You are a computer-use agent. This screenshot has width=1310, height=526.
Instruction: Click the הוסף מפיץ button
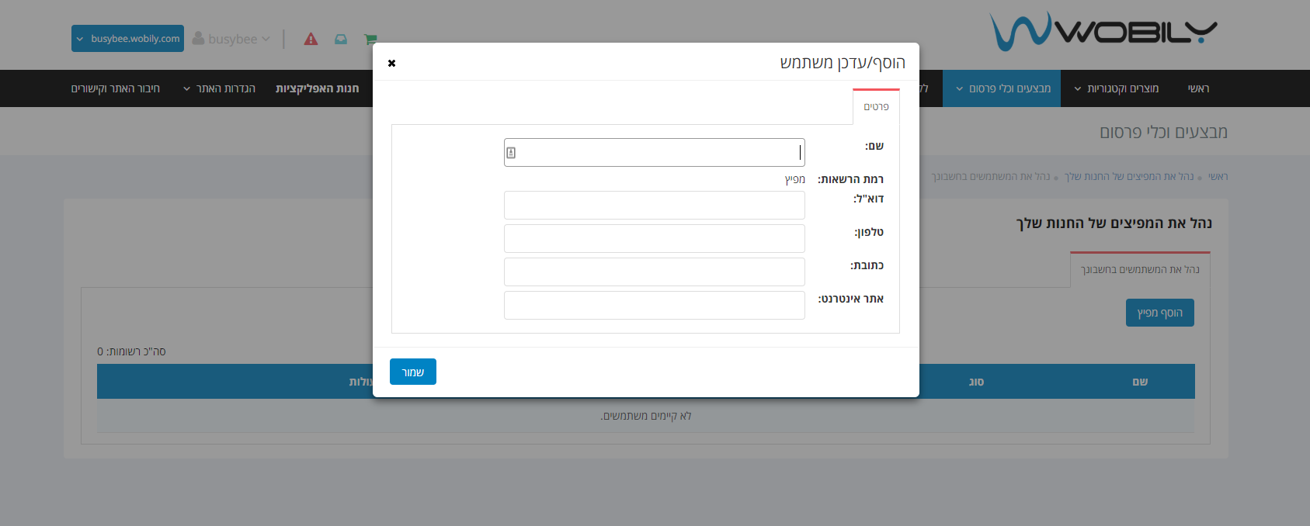(x=1160, y=313)
